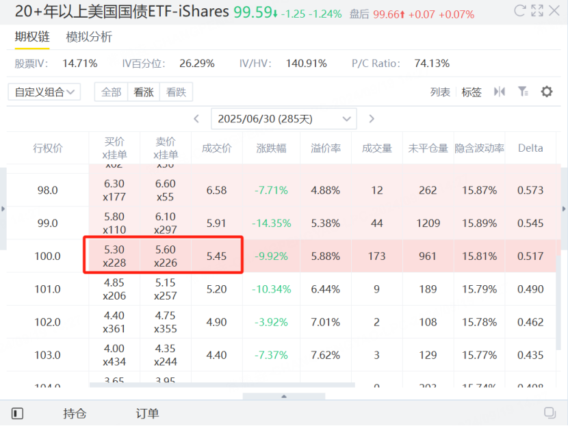Viewport: 568px width, 426px height.
Task: Click the 涨跌幅 column header
Action: (271, 148)
